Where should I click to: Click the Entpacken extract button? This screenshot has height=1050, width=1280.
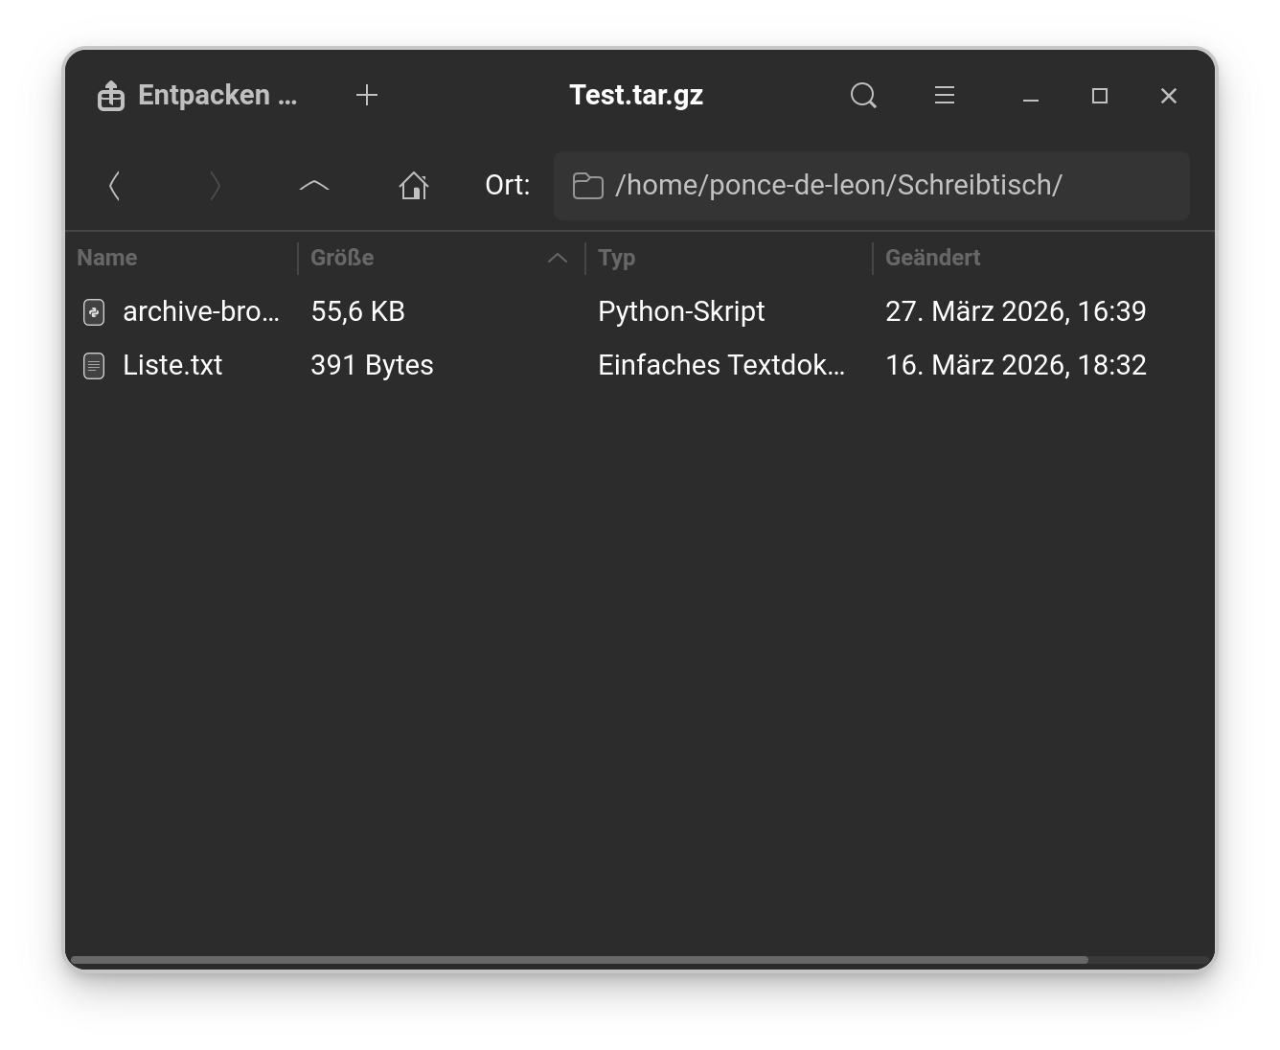(x=197, y=95)
